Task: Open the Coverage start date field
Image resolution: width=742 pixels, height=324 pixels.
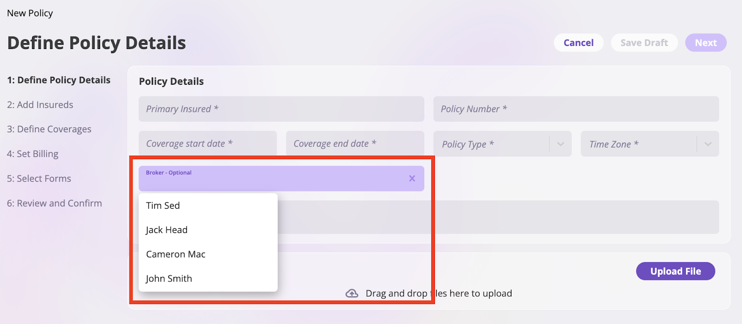Action: click(x=208, y=143)
